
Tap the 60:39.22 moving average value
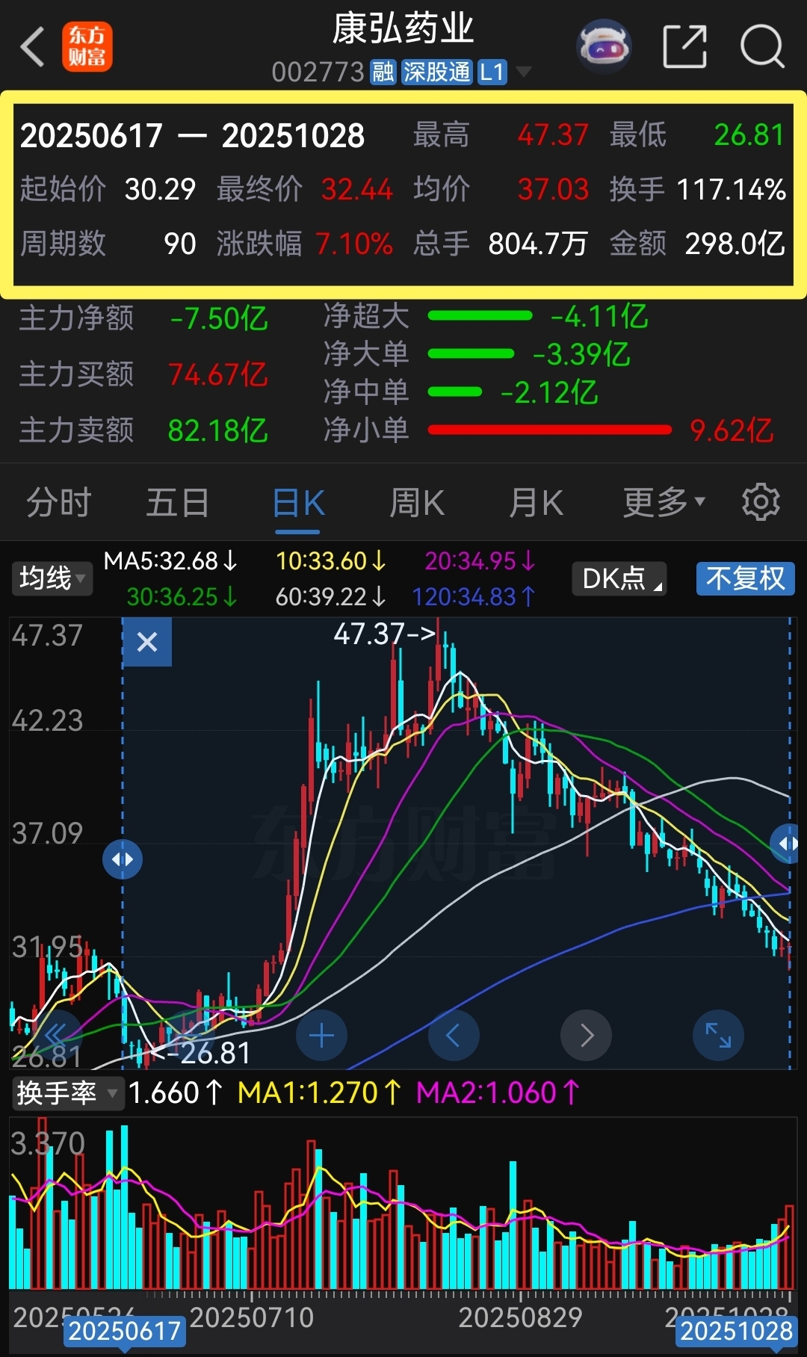click(331, 596)
